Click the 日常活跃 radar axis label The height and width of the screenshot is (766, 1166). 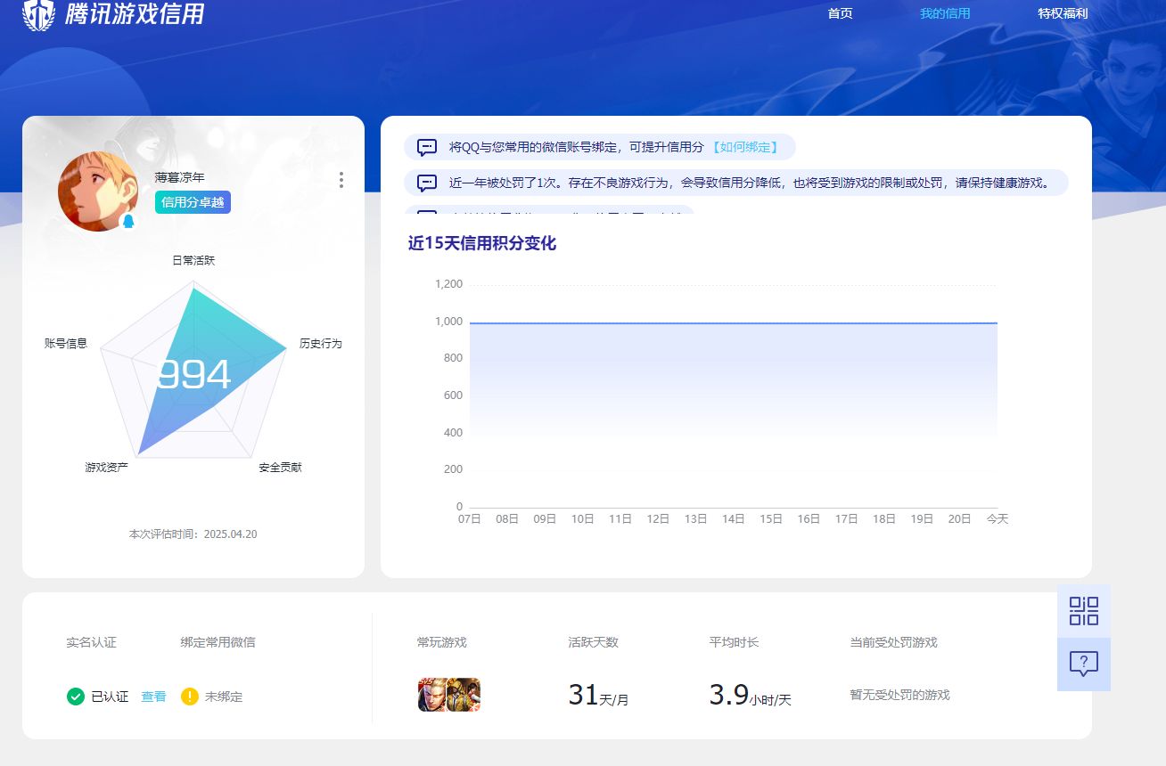(193, 261)
